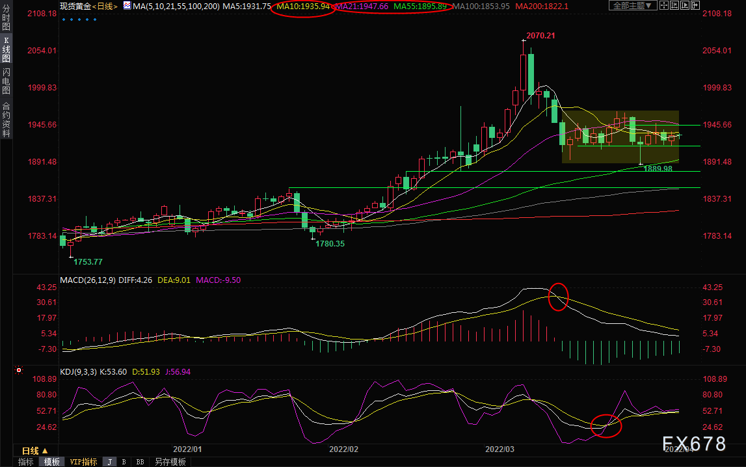Click the 现货黄金 instrument name
746x467 pixels.
pos(75,6)
